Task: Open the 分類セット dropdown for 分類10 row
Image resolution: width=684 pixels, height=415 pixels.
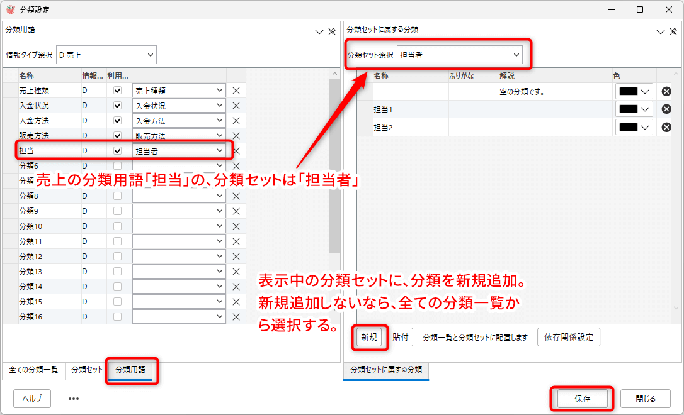Action: click(179, 226)
